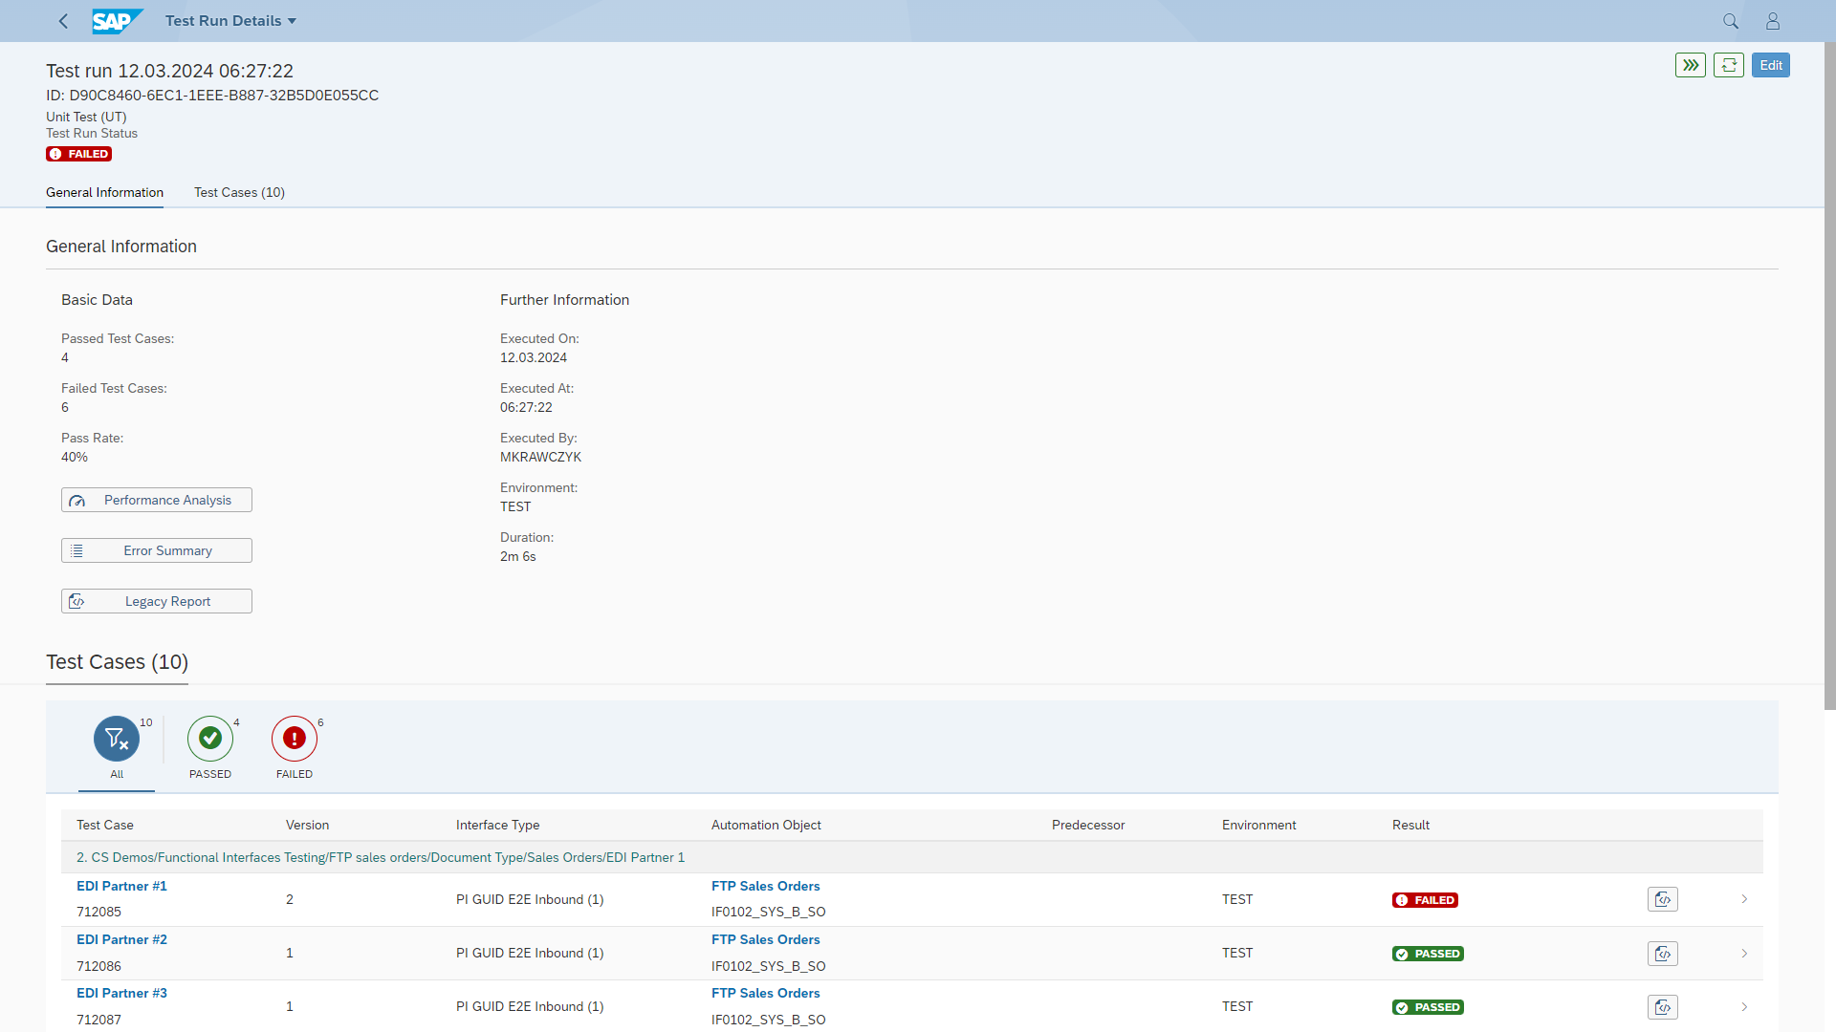The width and height of the screenshot is (1836, 1032).
Task: Select the General Information tab
Action: [x=104, y=192]
